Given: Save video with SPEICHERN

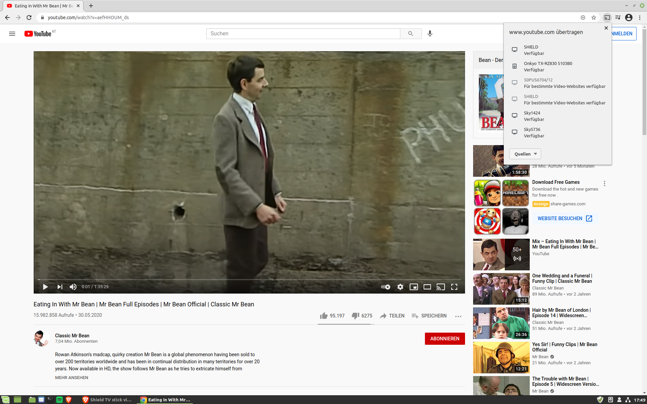Looking at the screenshot, I should pos(429,316).
